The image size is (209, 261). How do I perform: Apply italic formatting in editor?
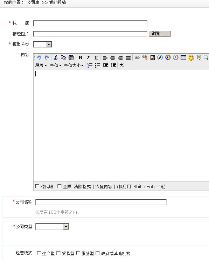(88, 58)
